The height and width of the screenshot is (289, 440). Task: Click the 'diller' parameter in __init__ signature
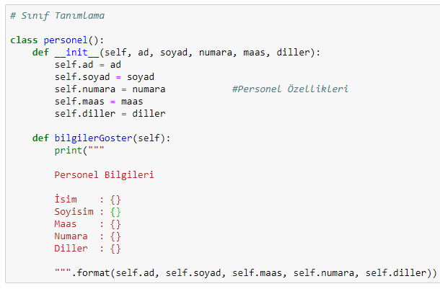(293, 53)
